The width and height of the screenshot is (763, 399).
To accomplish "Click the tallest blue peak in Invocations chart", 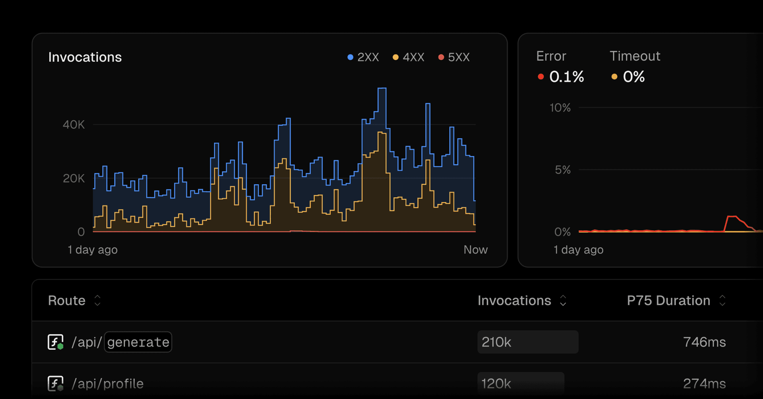I will (x=382, y=89).
